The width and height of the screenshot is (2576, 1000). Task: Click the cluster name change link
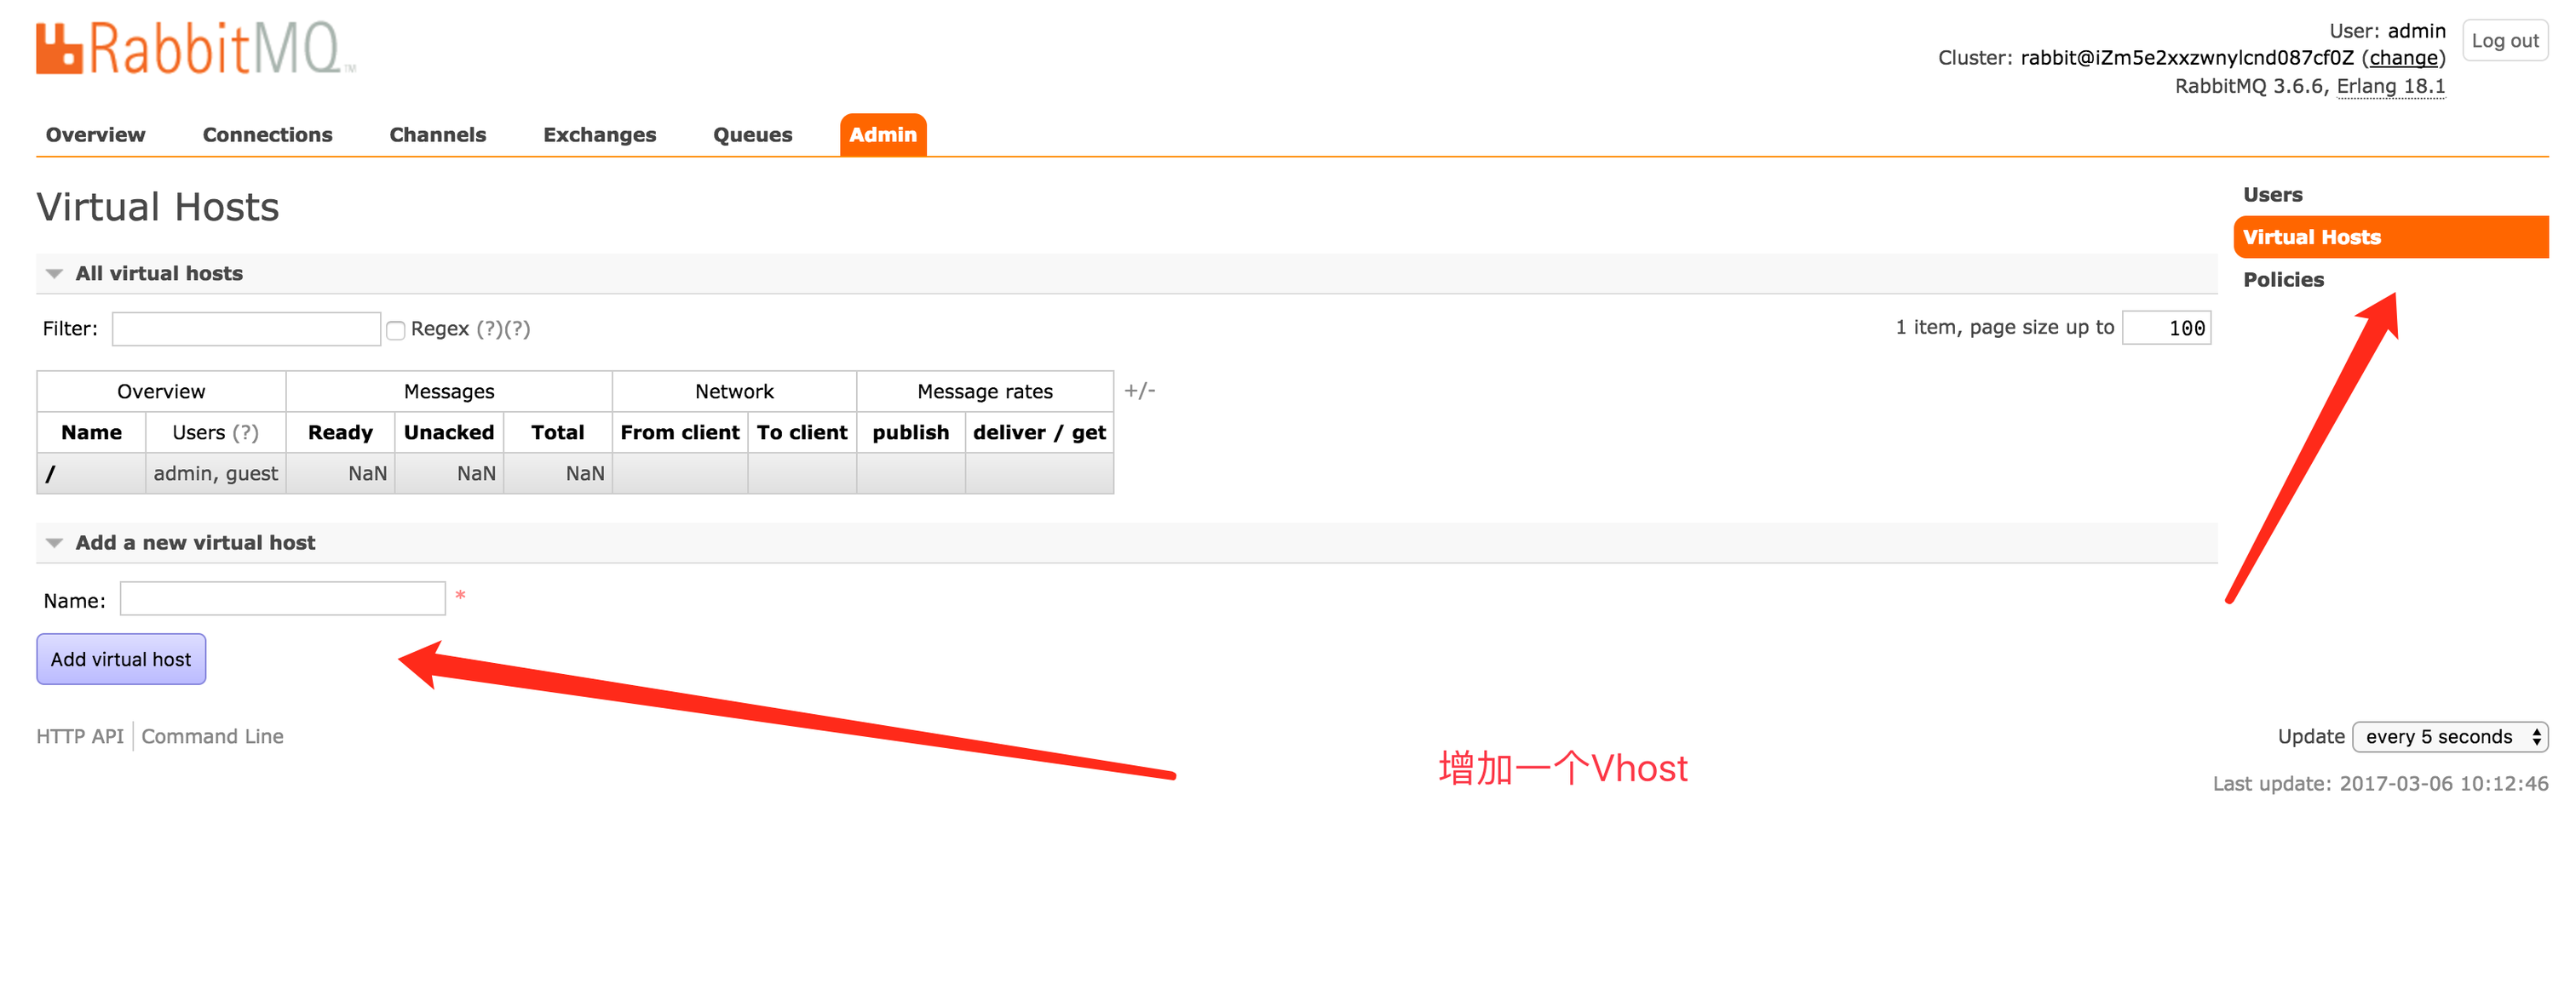[2403, 58]
